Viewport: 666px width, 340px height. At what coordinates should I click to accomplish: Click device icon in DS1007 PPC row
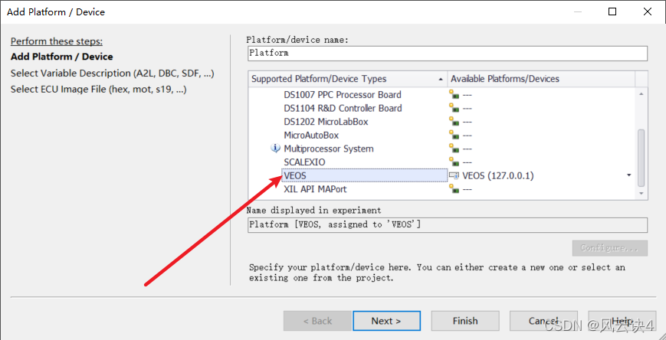tap(454, 95)
